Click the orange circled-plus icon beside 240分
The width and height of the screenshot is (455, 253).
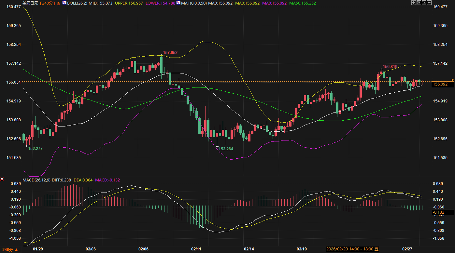58,3
